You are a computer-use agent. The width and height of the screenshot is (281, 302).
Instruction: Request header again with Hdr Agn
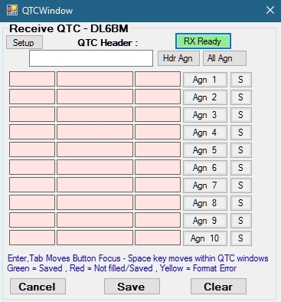178,58
